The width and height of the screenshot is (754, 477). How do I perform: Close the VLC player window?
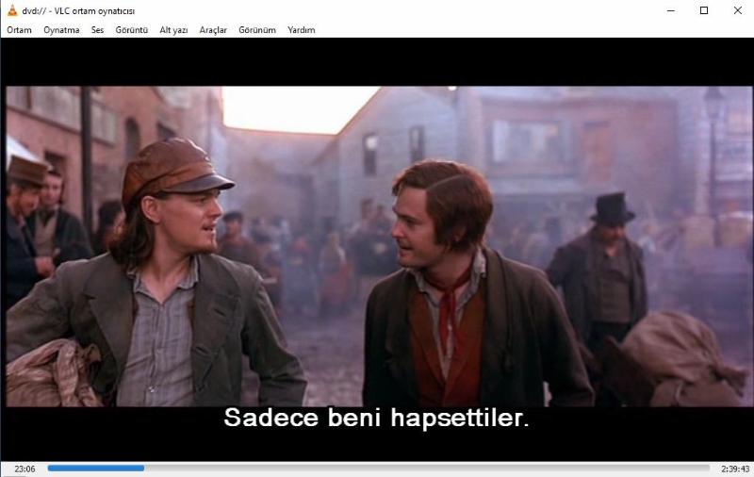coord(737,10)
